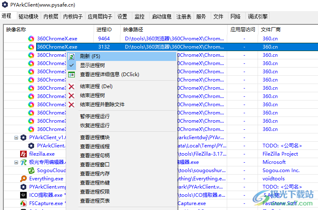Click the Microsoft vendor cell
This screenshot has height=210, width=318.
(x=274, y=162)
